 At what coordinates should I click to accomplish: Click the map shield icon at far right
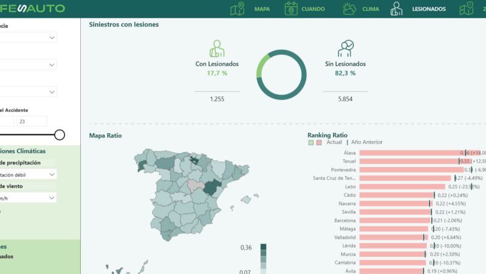(467, 9)
